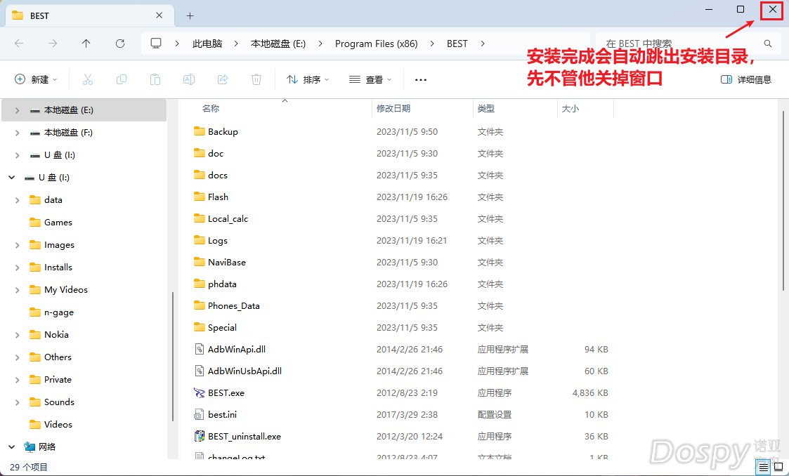Click the Share icon in the toolbar
Image resolution: width=789 pixels, height=476 pixels.
click(223, 79)
